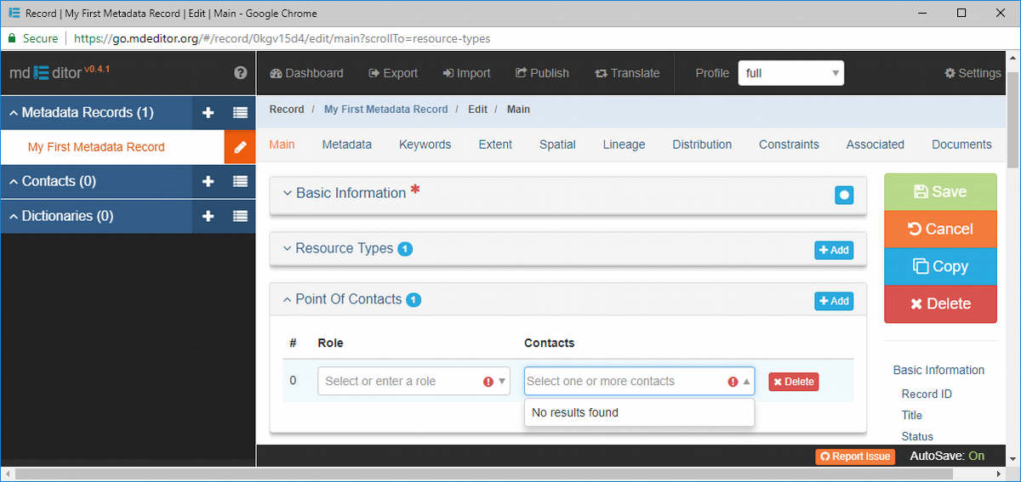Open the Role select dropdown
The height and width of the screenshot is (482, 1021).
pyautogui.click(x=414, y=381)
